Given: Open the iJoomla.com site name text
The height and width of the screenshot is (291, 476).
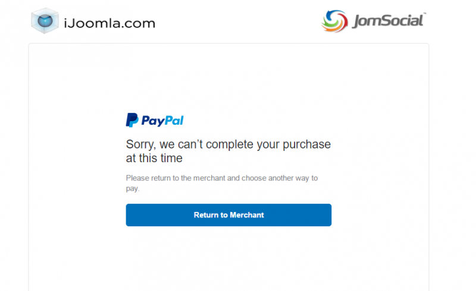Looking at the screenshot, I should pos(109,23).
